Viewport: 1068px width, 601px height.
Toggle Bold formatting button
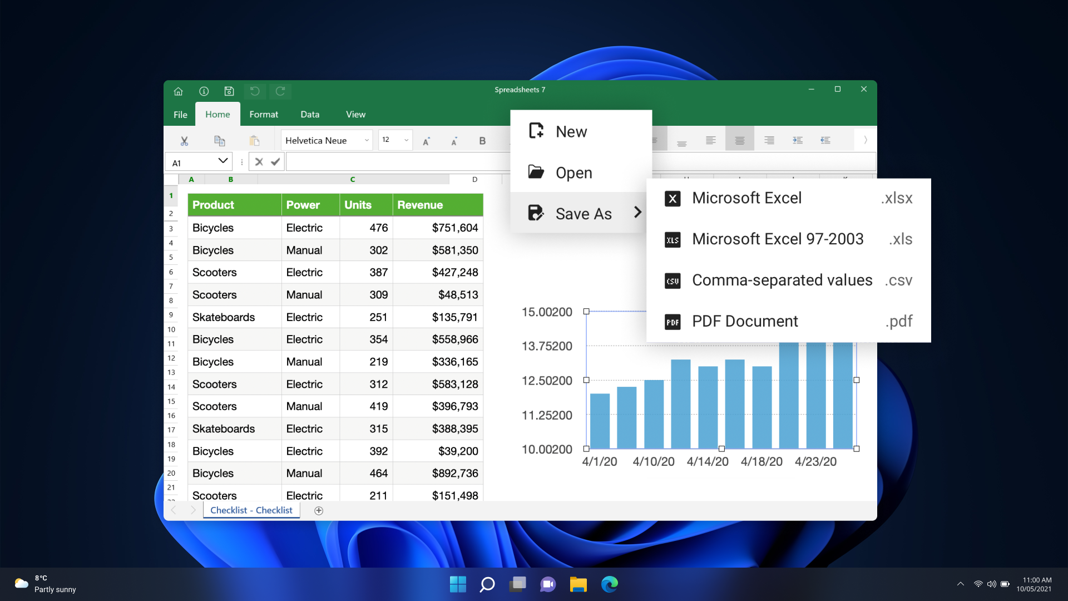pos(482,141)
